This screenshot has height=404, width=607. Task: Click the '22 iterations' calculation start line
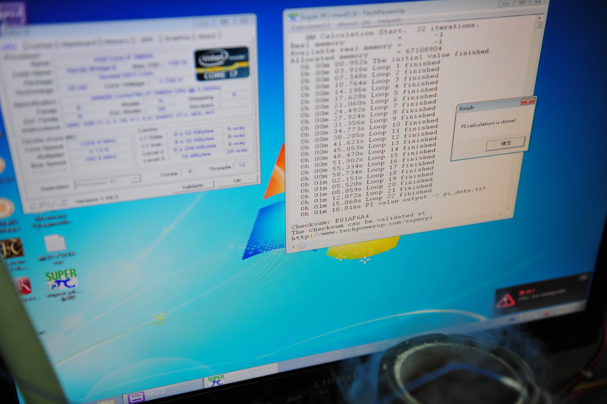pyautogui.click(x=392, y=31)
